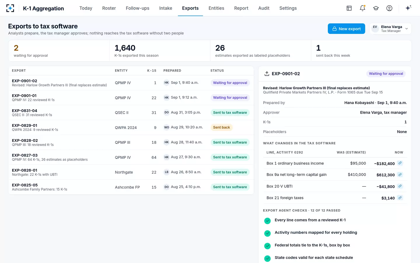420x263 pixels.
Task: Open the Settings tab
Action: point(288,8)
